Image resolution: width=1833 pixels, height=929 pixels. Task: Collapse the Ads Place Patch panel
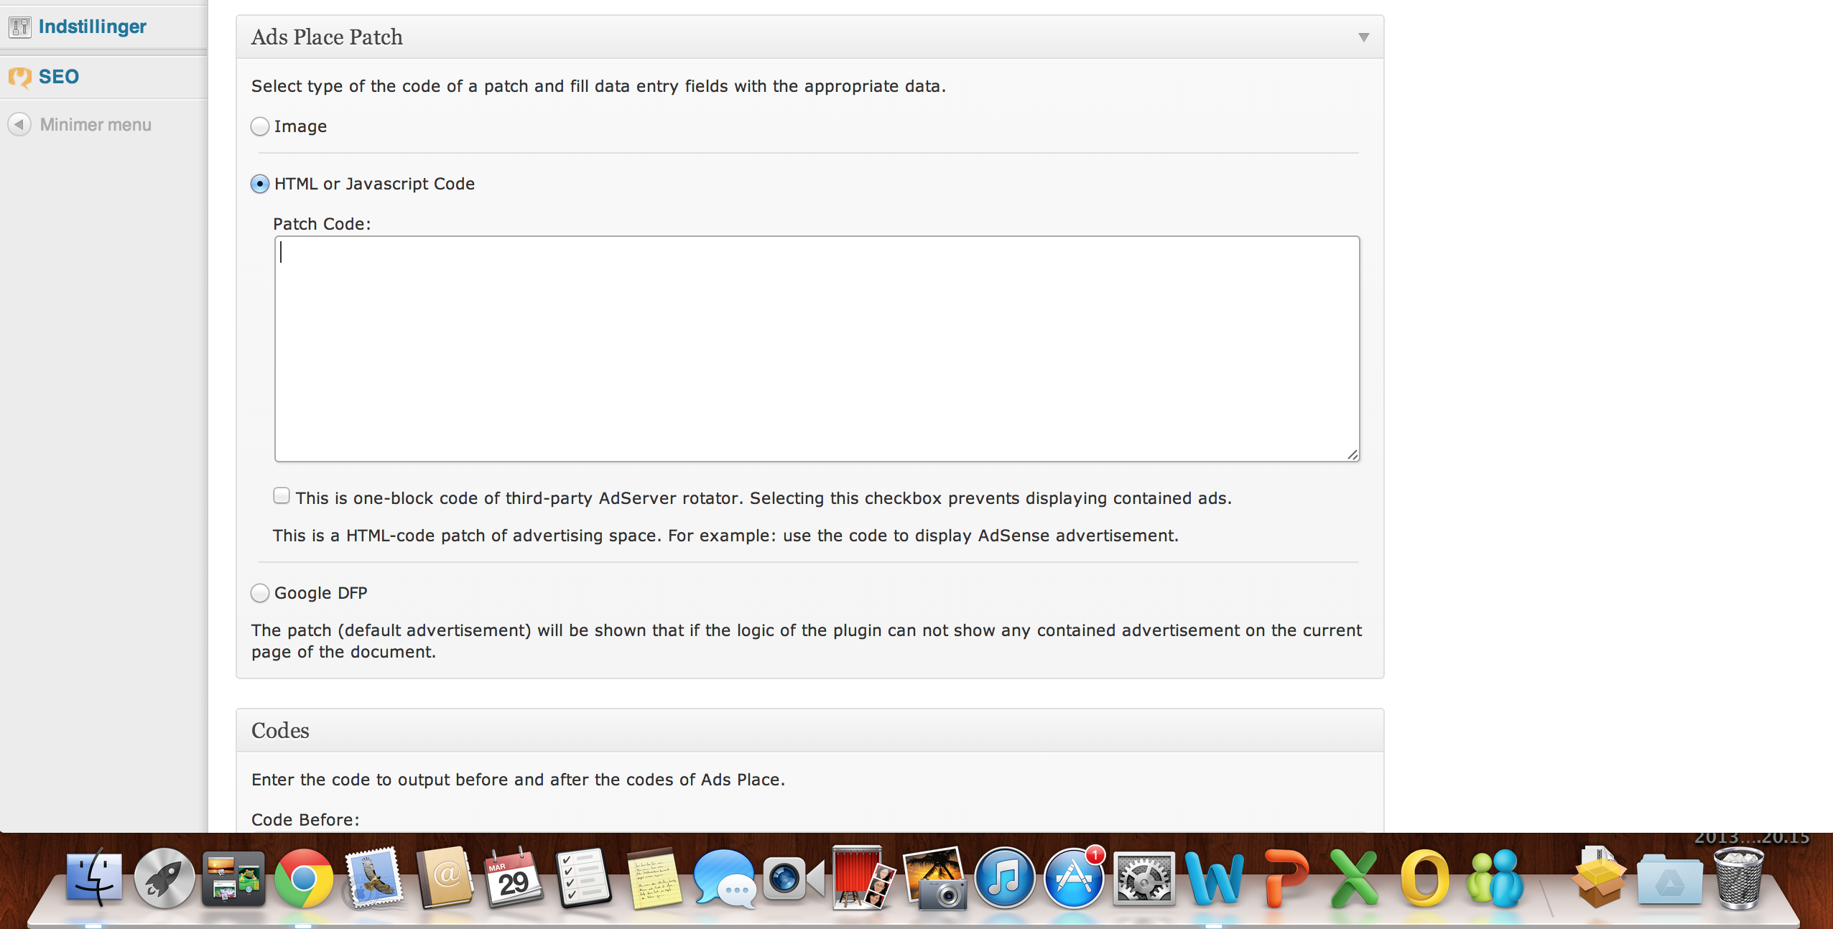pos(1363,37)
